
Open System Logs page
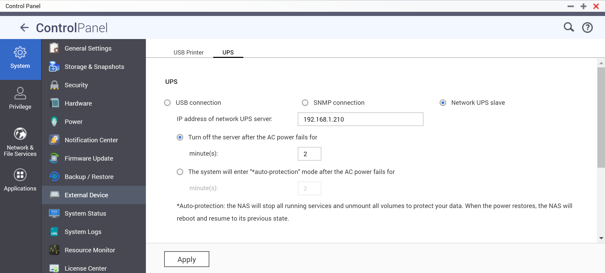[94, 232]
